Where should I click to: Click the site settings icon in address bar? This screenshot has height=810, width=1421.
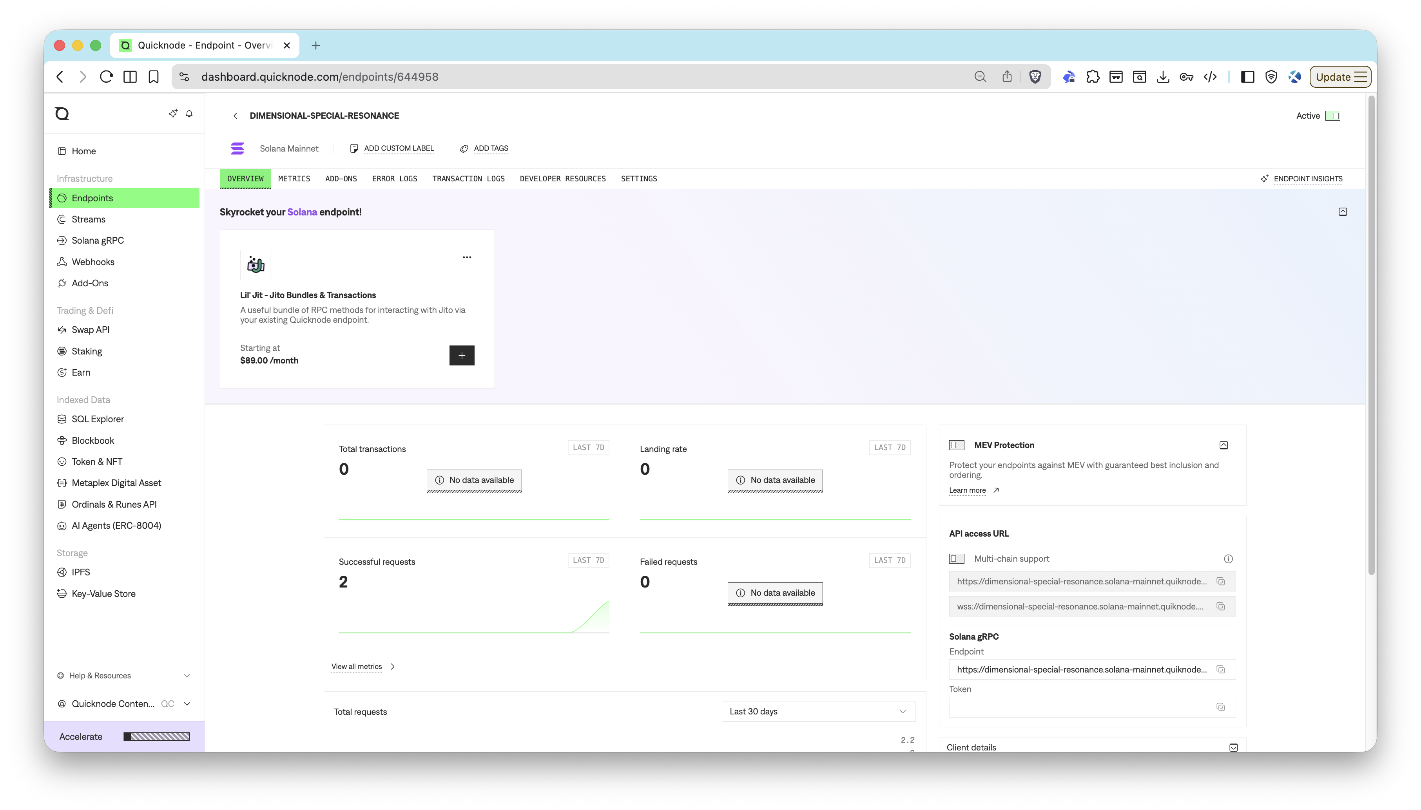pos(184,77)
